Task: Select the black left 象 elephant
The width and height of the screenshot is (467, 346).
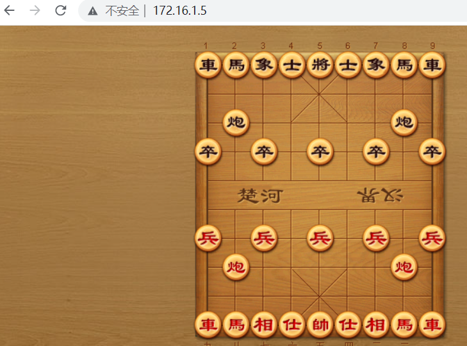Action: (264, 65)
